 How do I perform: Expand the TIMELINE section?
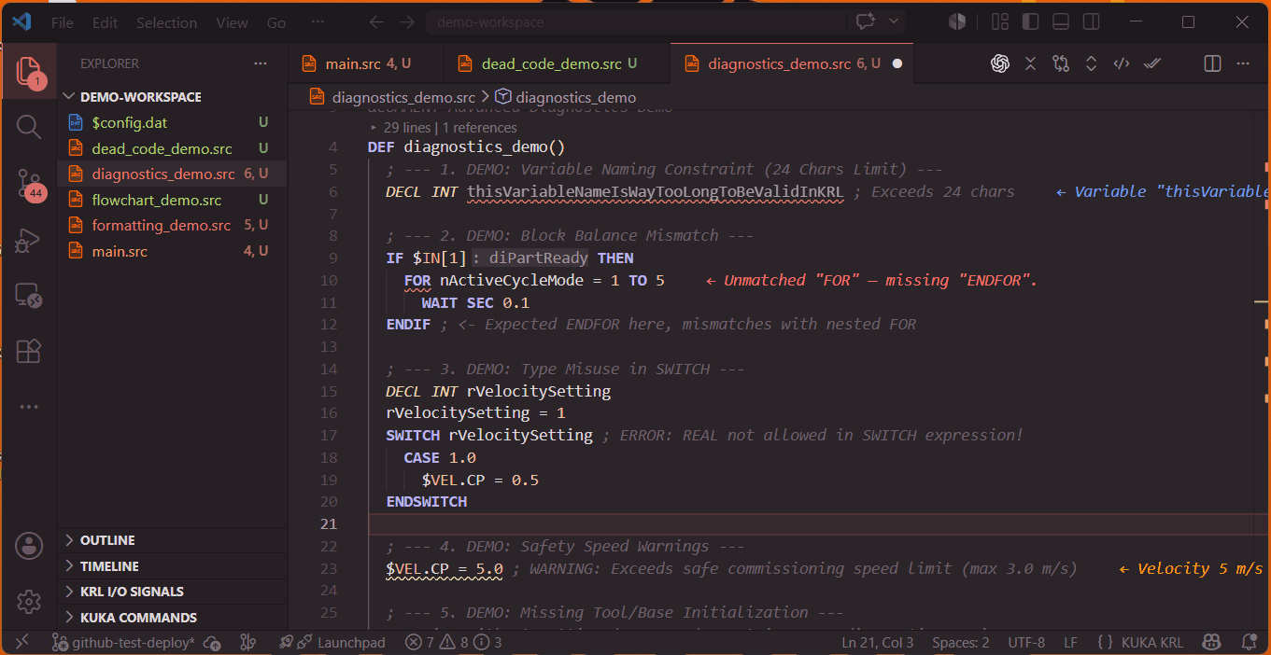tap(173, 566)
